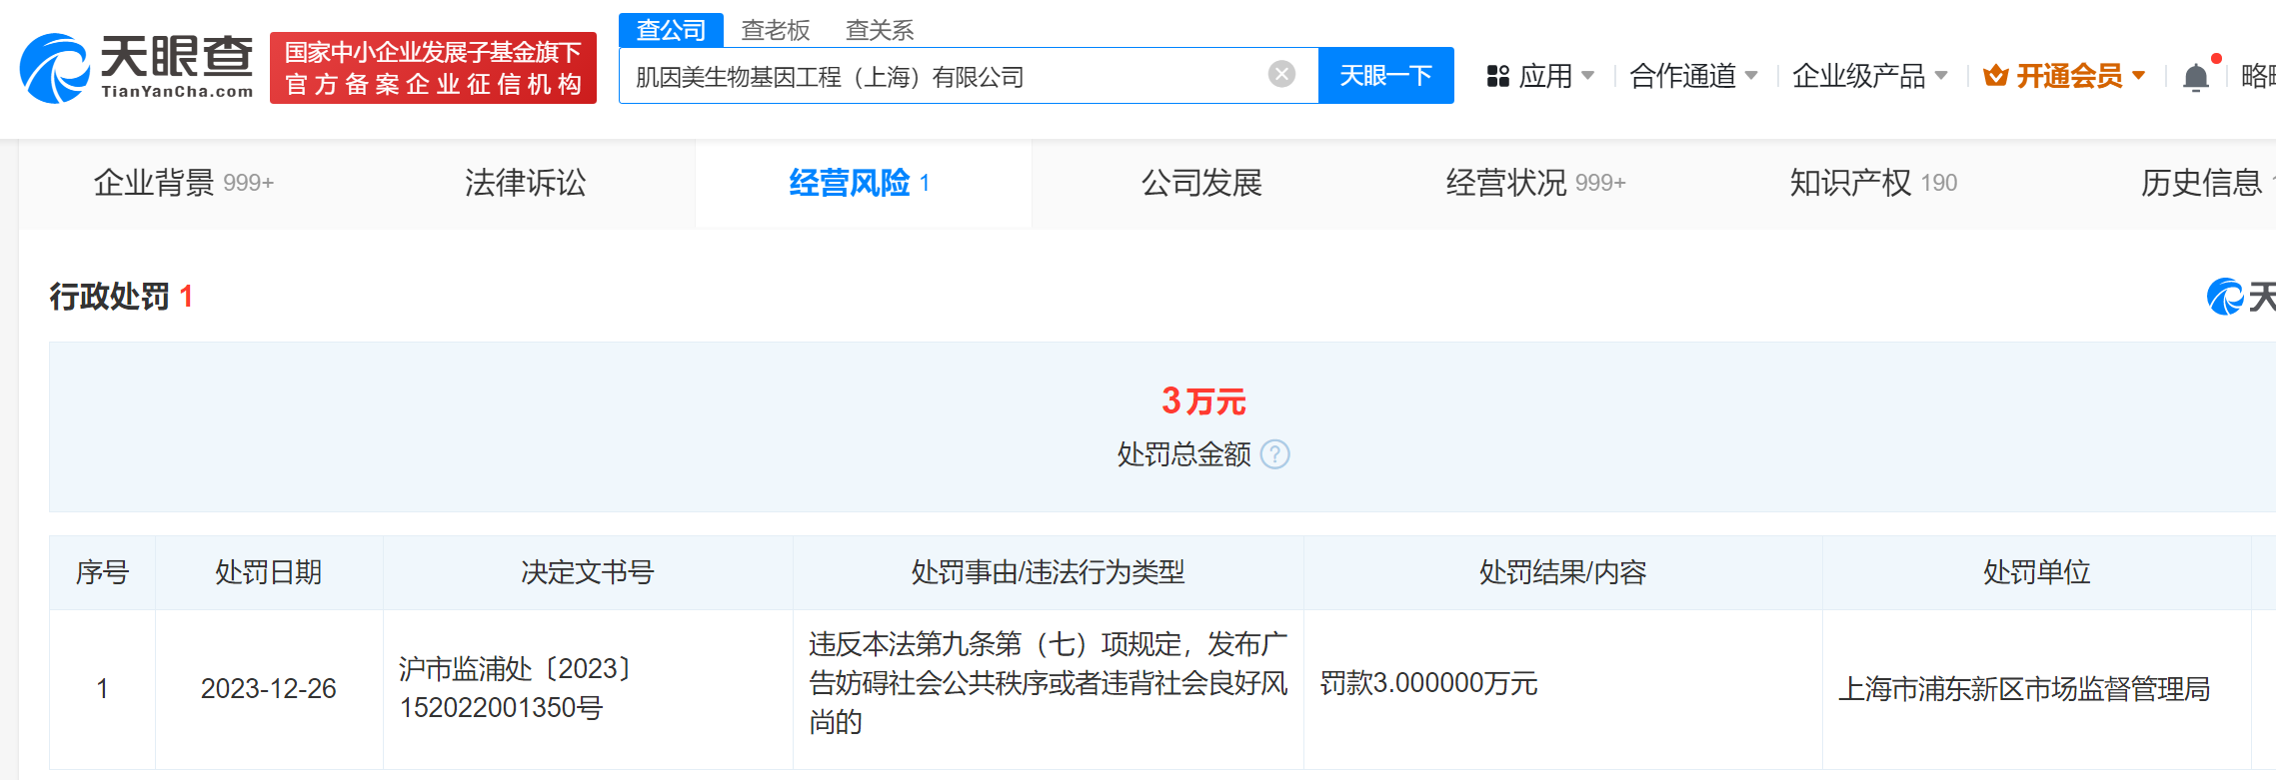Screen dimensions: 2276x780
Task: Open the 企业背景 tab
Action: tap(184, 183)
